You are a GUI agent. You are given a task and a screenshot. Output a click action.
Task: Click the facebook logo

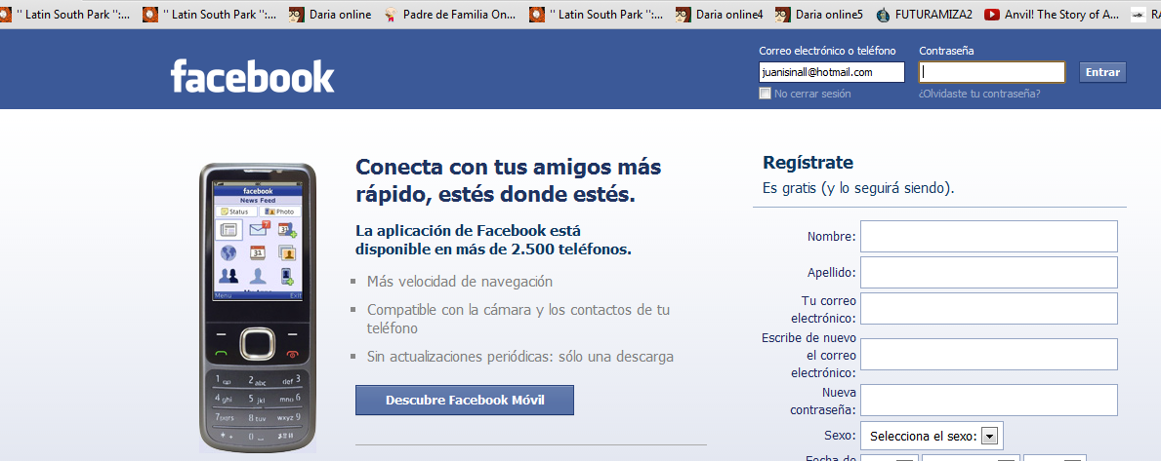pyautogui.click(x=253, y=75)
